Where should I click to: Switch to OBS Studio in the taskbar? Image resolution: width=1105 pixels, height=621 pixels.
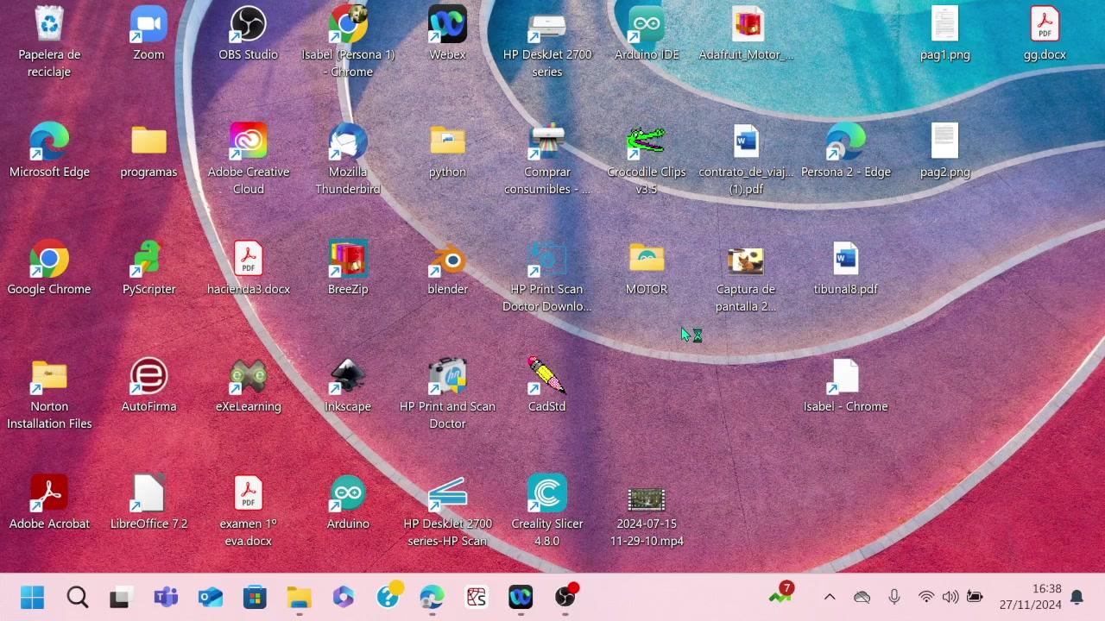point(565,597)
